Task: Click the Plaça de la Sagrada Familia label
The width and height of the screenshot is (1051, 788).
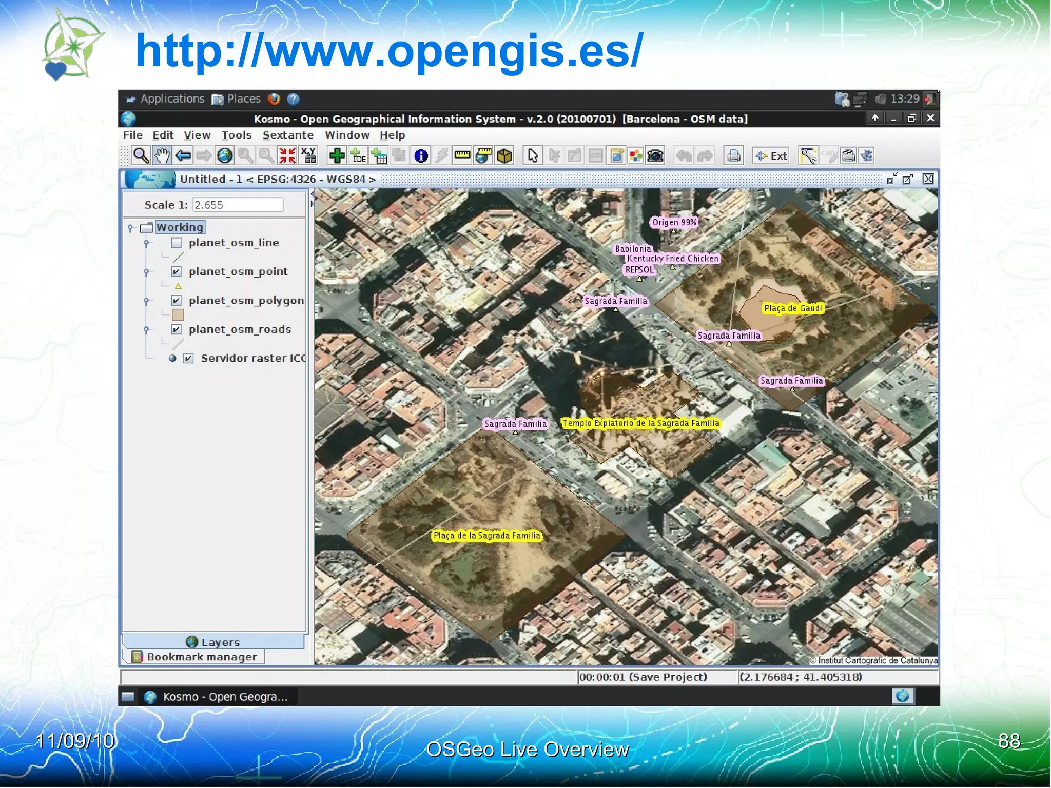Action: pyautogui.click(x=487, y=536)
